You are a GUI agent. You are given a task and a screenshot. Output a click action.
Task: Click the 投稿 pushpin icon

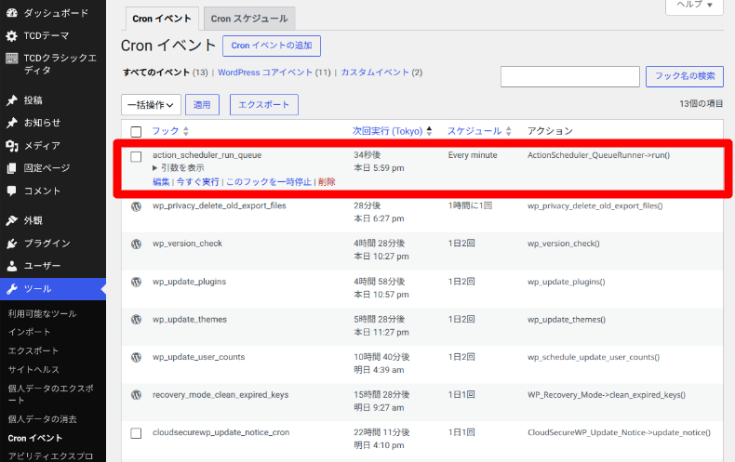point(12,100)
